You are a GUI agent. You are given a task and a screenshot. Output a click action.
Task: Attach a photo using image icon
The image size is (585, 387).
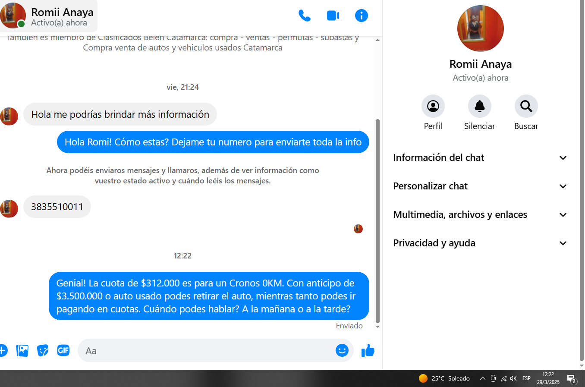(x=22, y=351)
